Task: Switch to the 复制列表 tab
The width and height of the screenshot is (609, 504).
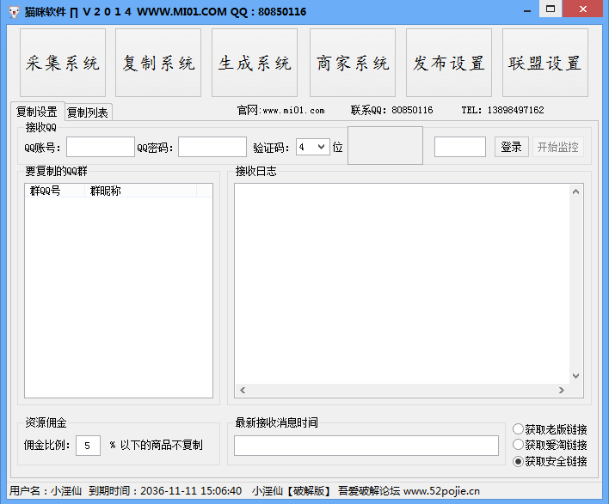Action: (x=87, y=112)
